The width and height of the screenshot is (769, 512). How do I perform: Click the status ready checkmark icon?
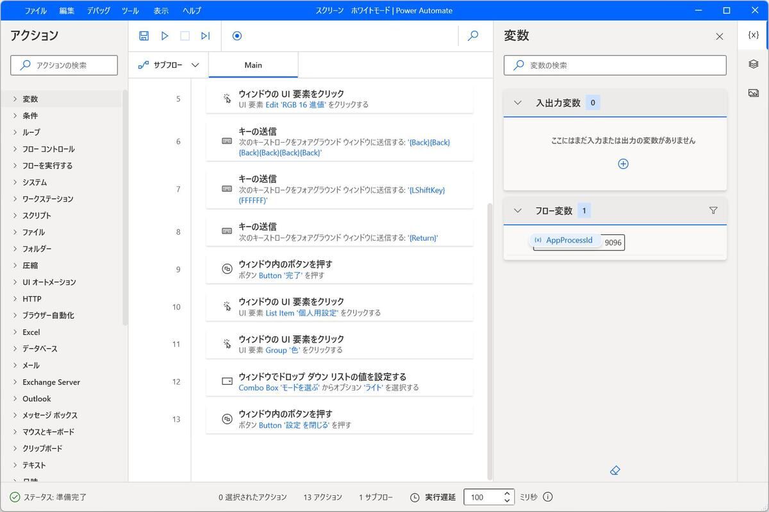(15, 497)
